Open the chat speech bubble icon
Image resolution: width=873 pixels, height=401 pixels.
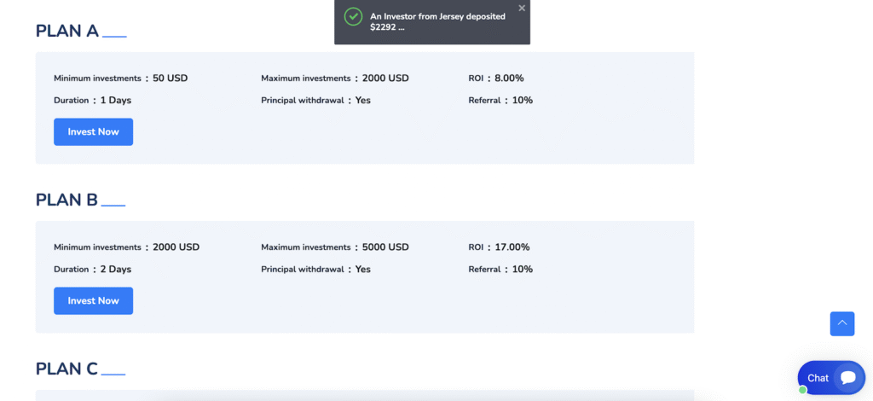point(848,378)
